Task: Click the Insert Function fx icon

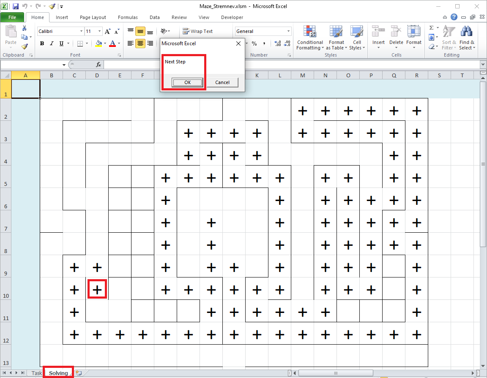Action: pos(98,65)
